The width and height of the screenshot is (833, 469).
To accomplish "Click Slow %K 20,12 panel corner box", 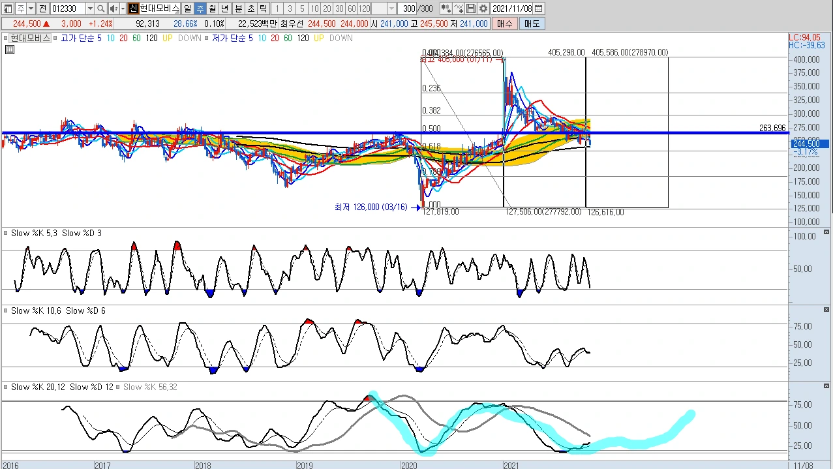I will pyautogui.click(x=826, y=386).
